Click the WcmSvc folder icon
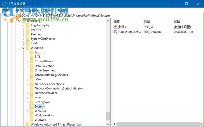The image size is (204, 127). (x=32, y=111)
